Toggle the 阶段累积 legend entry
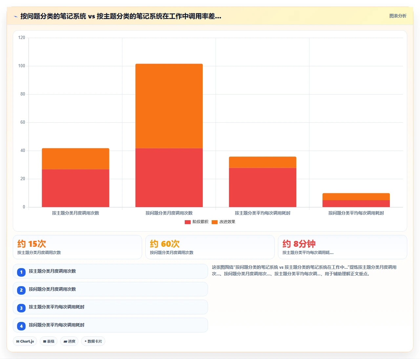The height and width of the screenshot is (359, 420). point(197,222)
